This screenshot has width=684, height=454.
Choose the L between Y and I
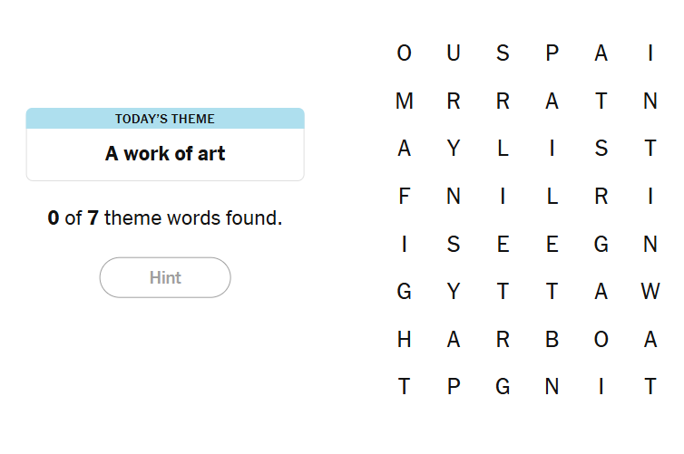click(x=503, y=150)
